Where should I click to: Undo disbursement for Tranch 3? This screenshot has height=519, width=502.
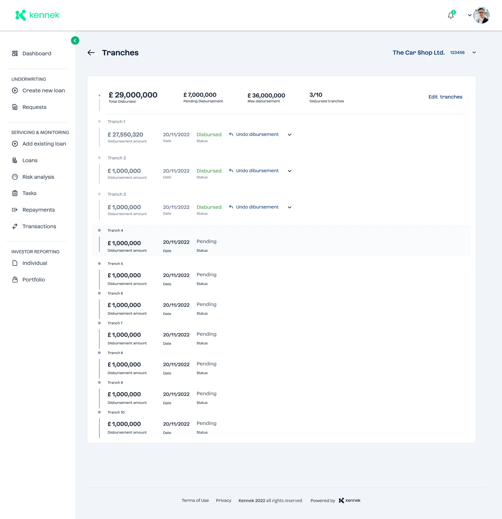254,207
